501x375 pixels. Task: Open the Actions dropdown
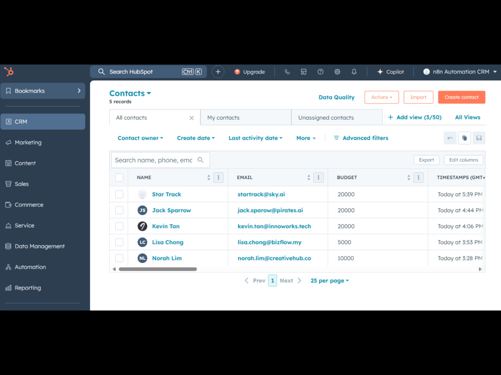381,97
